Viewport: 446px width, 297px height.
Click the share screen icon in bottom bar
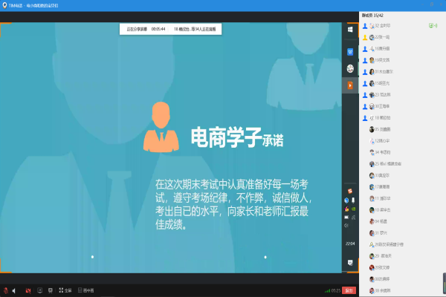click(x=40, y=290)
